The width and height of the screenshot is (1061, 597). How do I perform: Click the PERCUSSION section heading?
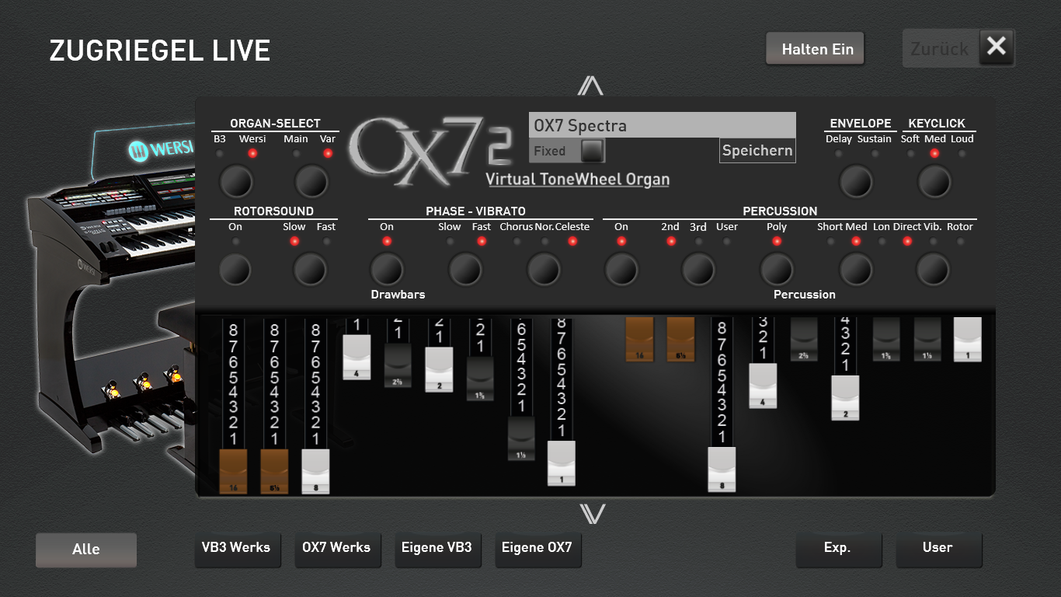[x=781, y=211]
